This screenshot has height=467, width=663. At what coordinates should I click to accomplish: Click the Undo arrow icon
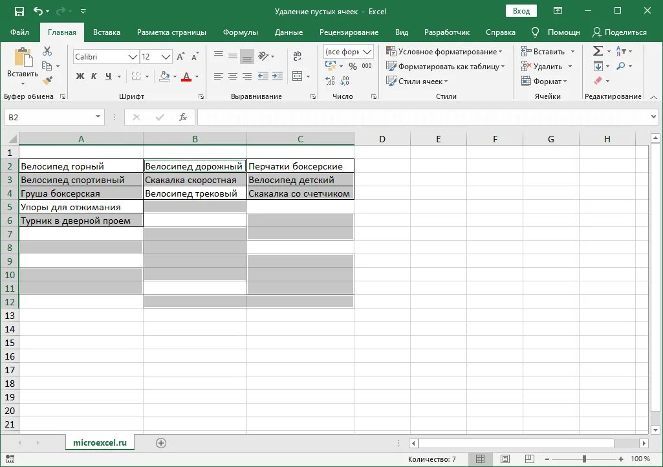[x=38, y=12]
